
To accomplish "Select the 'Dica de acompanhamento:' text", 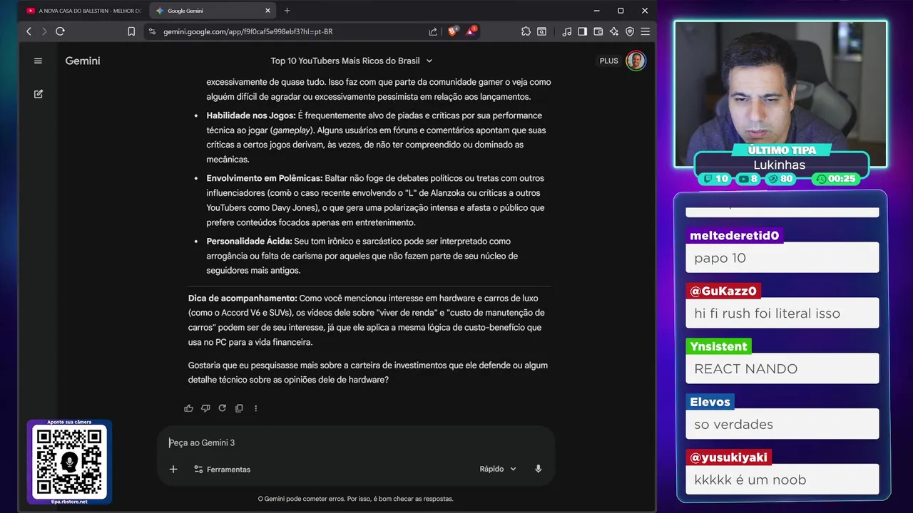I will click(x=243, y=298).
